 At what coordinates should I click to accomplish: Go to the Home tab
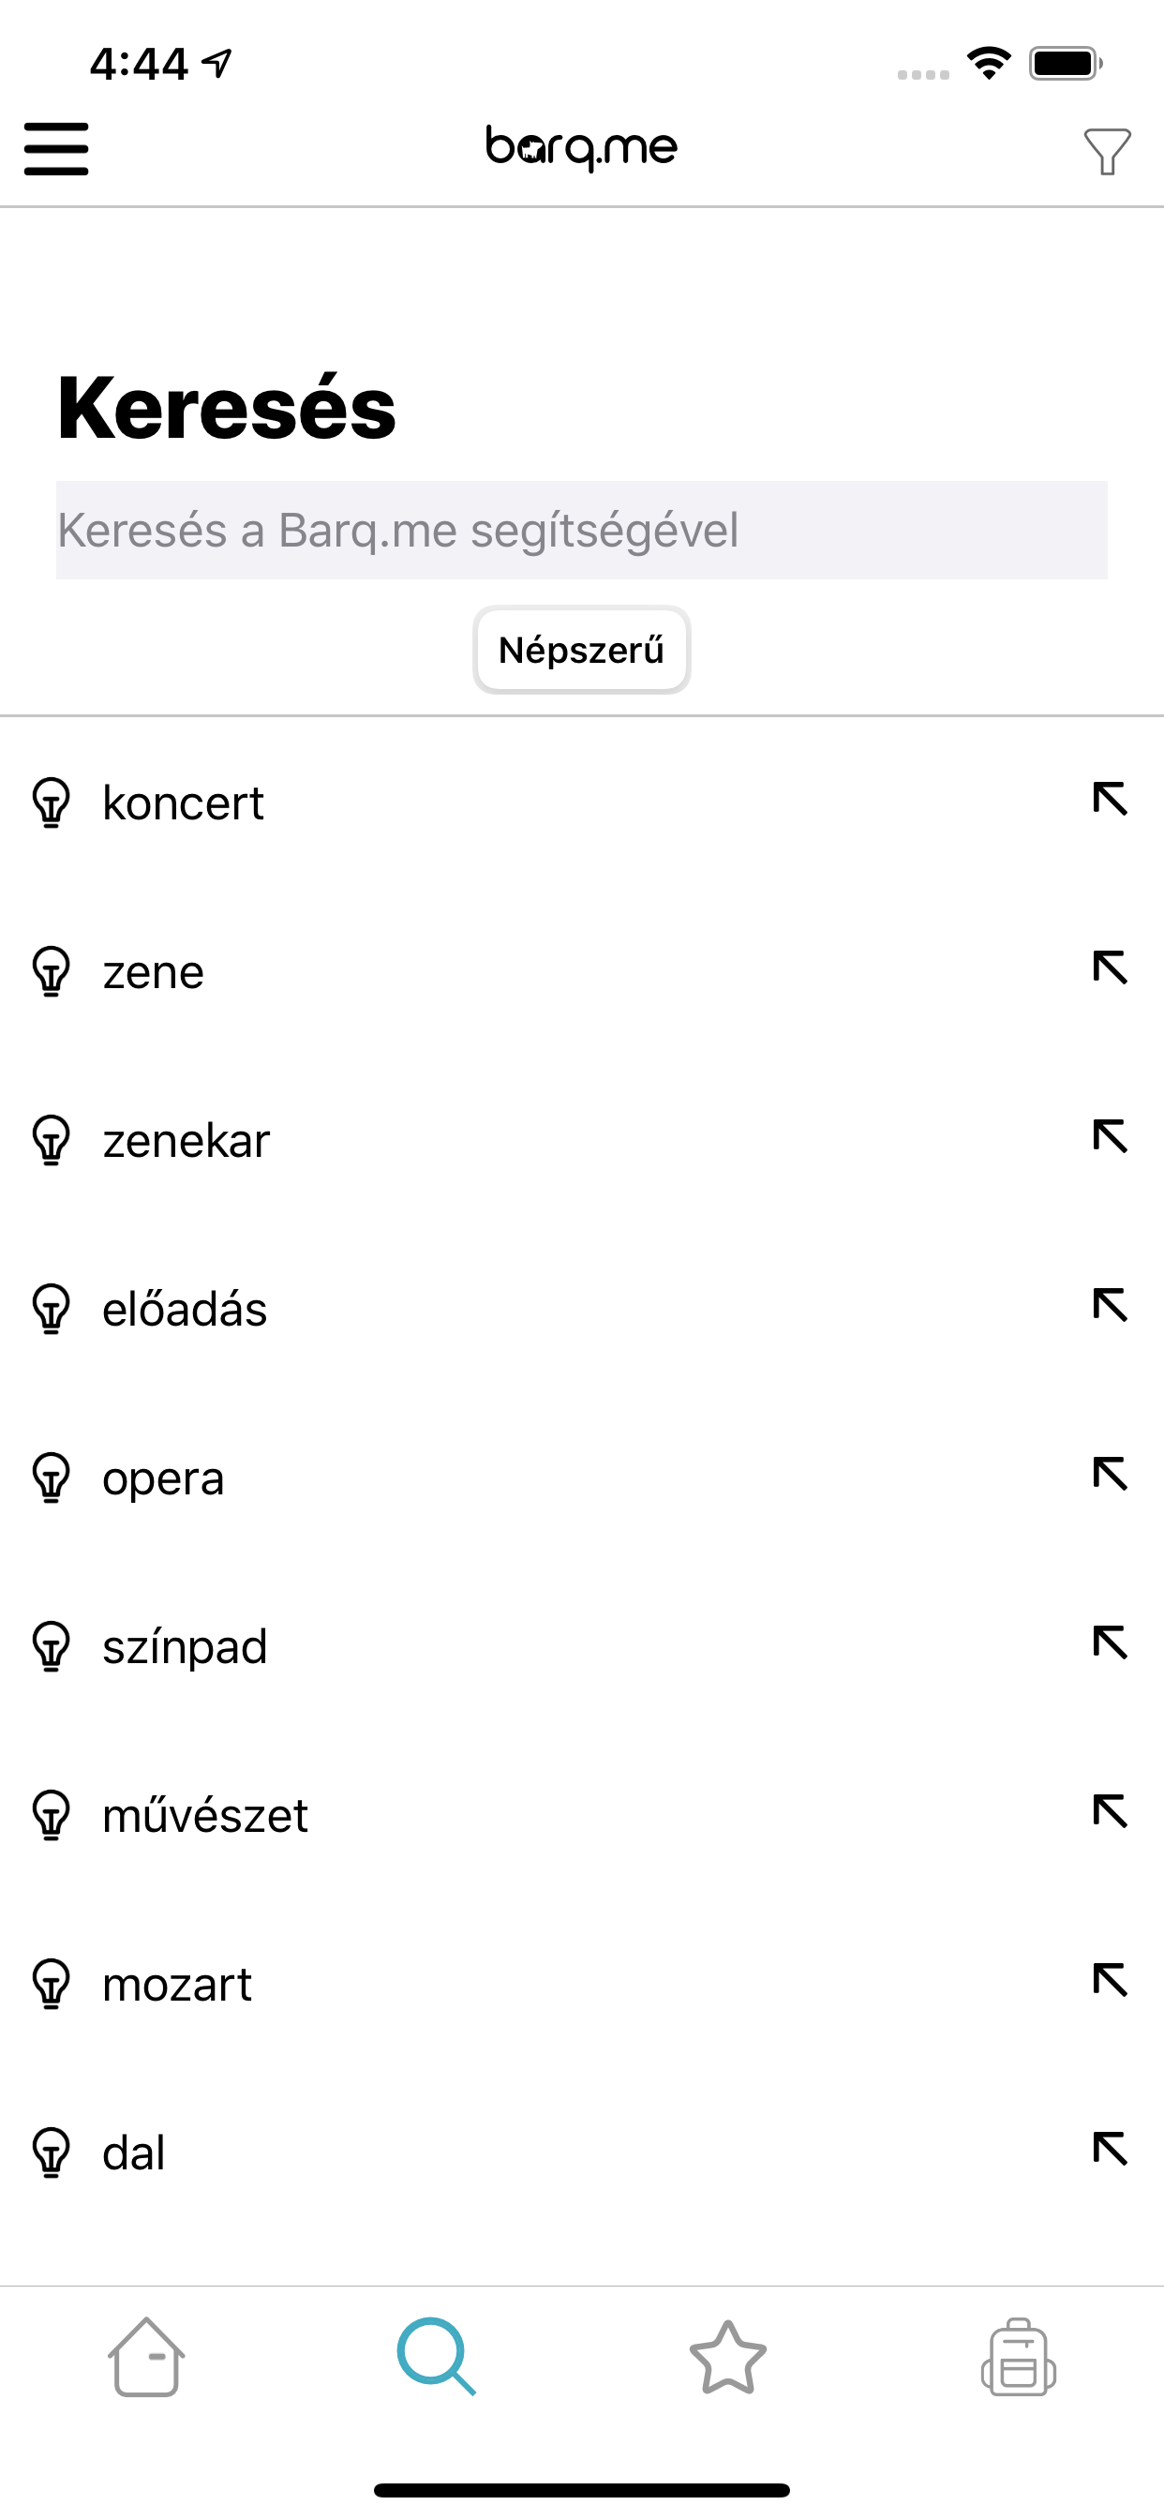pos(146,2358)
